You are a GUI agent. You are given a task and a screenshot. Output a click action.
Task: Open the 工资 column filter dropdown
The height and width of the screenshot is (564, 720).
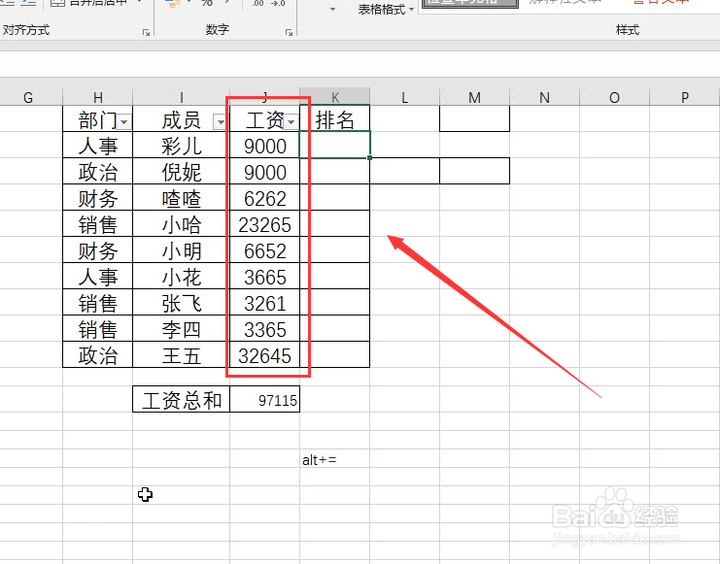click(291, 122)
